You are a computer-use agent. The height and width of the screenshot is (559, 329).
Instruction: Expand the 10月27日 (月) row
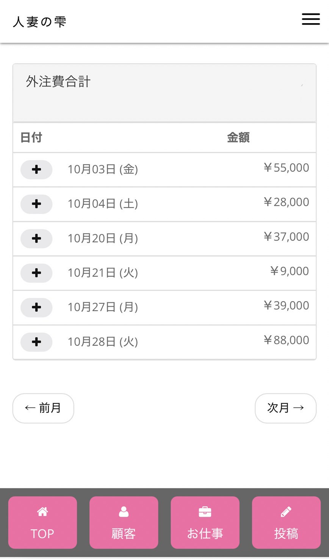pyautogui.click(x=36, y=307)
